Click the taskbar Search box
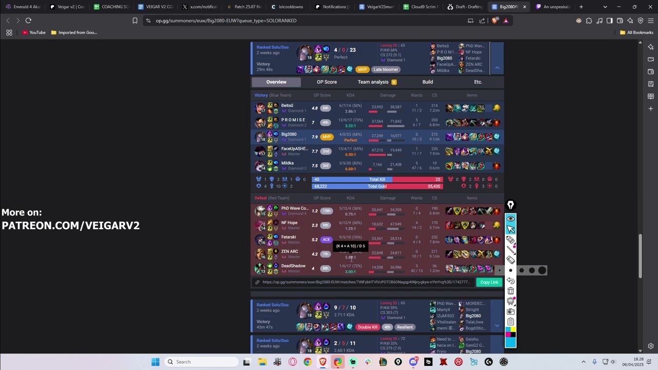 [202, 362]
